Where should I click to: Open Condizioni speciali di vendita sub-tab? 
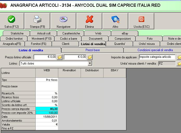point(153,50)
